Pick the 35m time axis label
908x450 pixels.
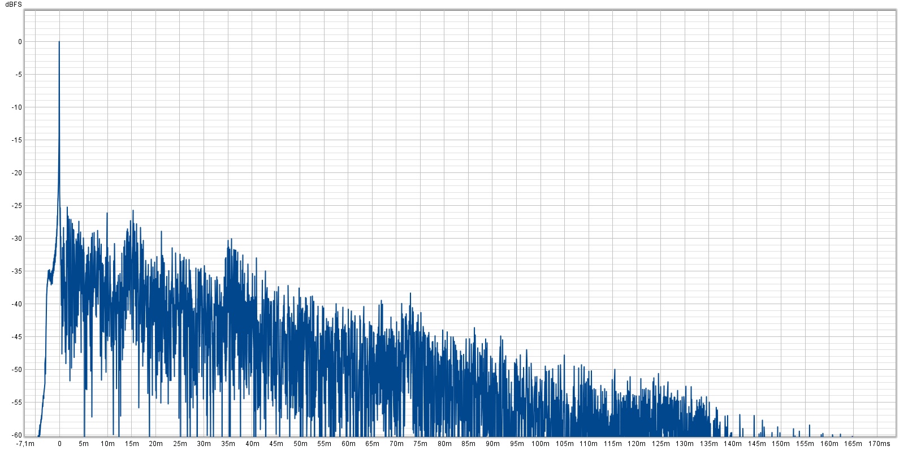click(228, 444)
